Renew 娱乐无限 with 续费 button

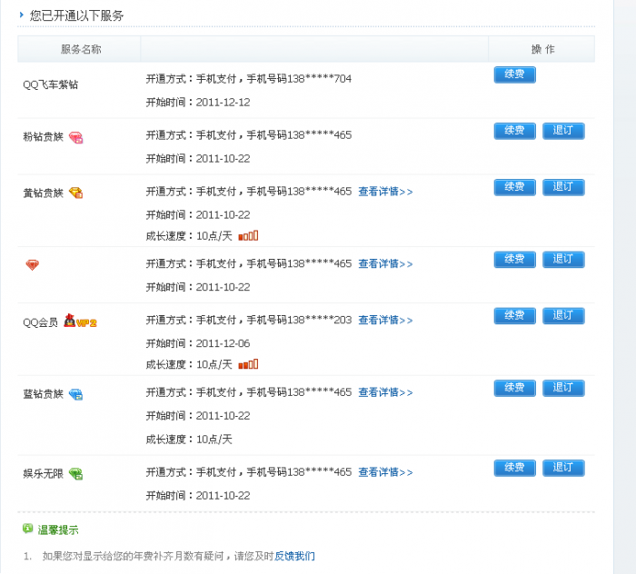pos(515,468)
